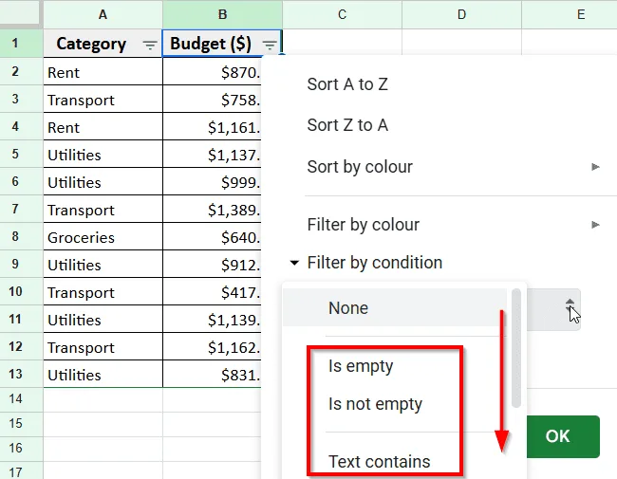The height and width of the screenshot is (479, 617).
Task: Choose Sort A to Z
Action: [347, 84]
